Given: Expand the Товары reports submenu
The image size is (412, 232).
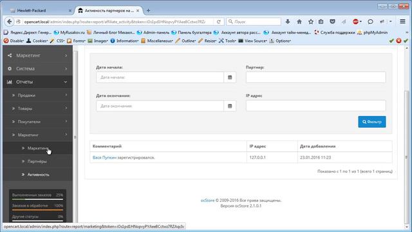Looking at the screenshot, I should pos(37,108).
